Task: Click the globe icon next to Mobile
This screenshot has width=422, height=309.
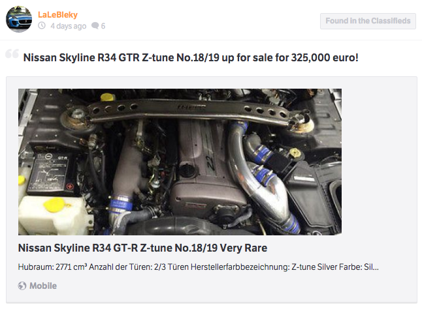Action: [x=22, y=286]
